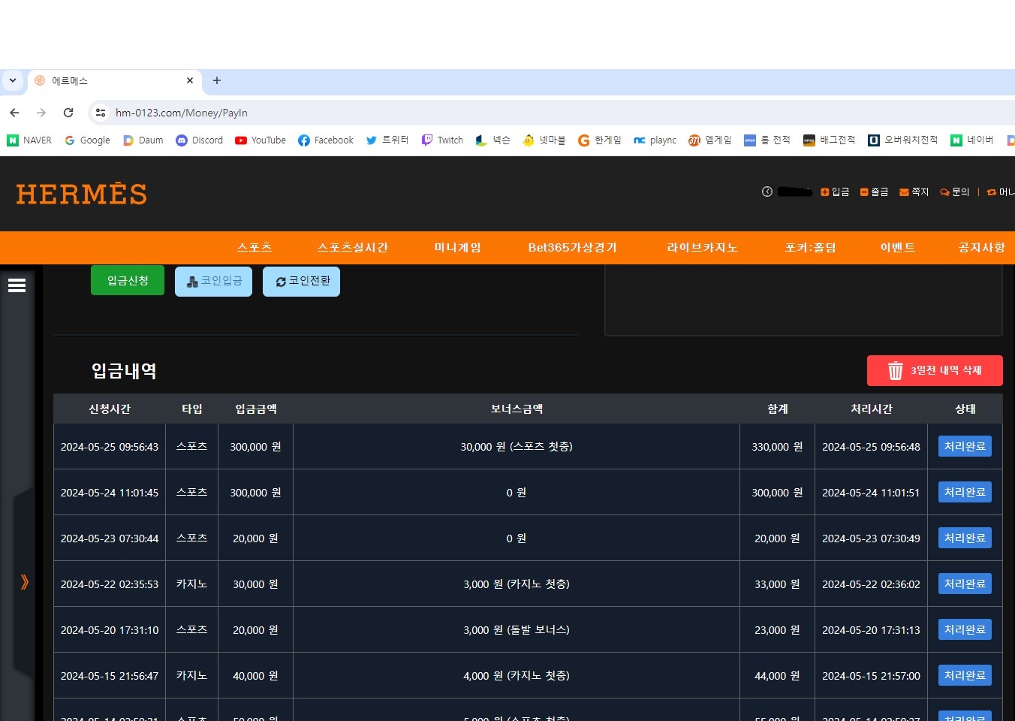
Task: Open the NAVER bookmark
Action: [29, 140]
